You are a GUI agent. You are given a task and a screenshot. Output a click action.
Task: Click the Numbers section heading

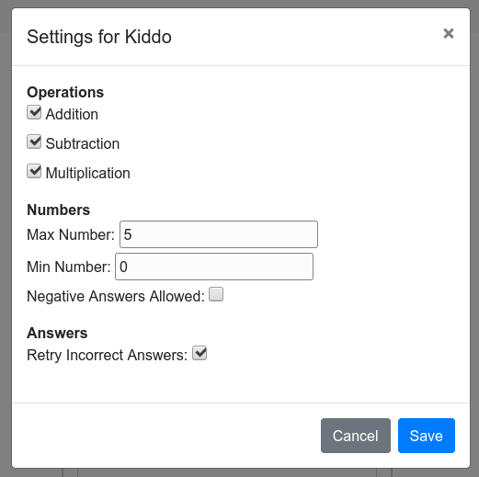click(59, 210)
